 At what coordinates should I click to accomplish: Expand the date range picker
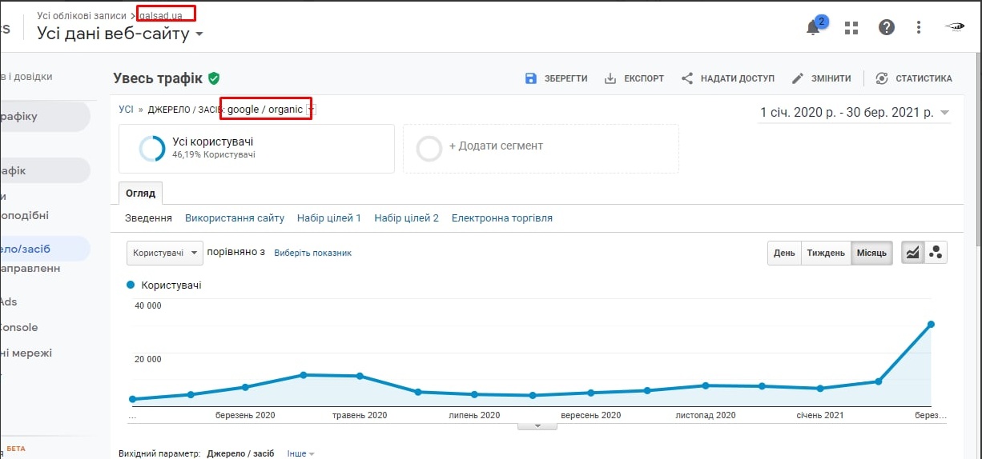coord(854,113)
